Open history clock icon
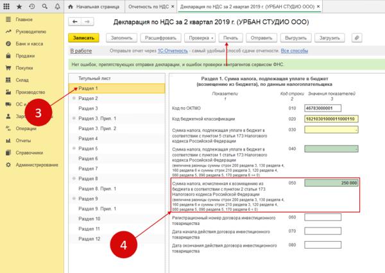Viewport: 385px width, 273px height. coord(32,6)
